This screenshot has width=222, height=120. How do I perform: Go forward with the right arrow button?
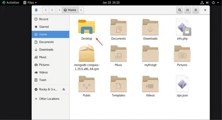[x=52, y=10]
